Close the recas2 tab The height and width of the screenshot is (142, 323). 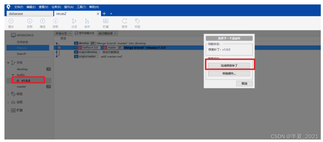(x=98, y=14)
